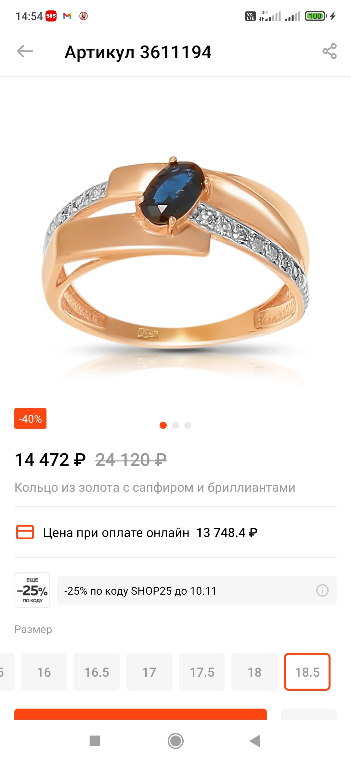Tap the card icon near online price
This screenshot has width=351, height=762.
[25, 532]
